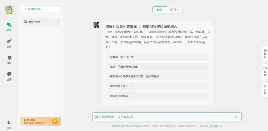Choose prompt 辣椒炒肉怎么做?

coord(158,96)
